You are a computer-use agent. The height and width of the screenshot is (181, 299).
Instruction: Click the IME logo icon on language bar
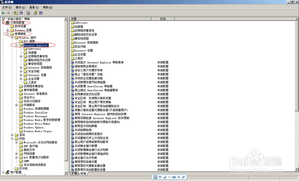(x=155, y=177)
